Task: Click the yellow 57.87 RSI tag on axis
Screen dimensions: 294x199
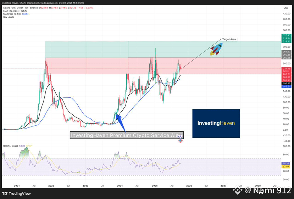Action: [286, 166]
